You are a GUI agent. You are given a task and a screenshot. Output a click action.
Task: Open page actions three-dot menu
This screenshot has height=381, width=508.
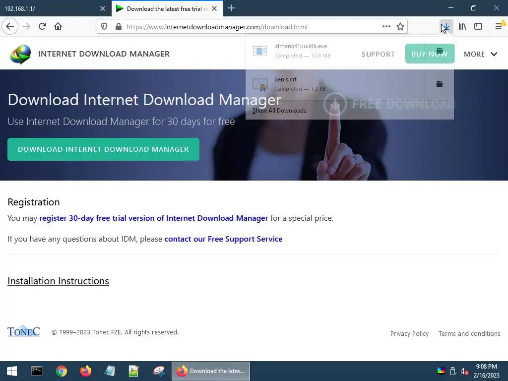click(386, 27)
